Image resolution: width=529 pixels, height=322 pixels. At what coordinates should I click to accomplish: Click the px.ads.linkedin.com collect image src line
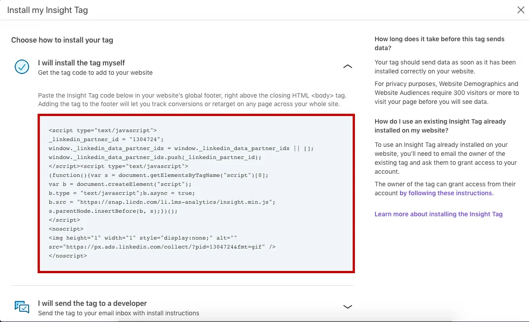pos(162,247)
